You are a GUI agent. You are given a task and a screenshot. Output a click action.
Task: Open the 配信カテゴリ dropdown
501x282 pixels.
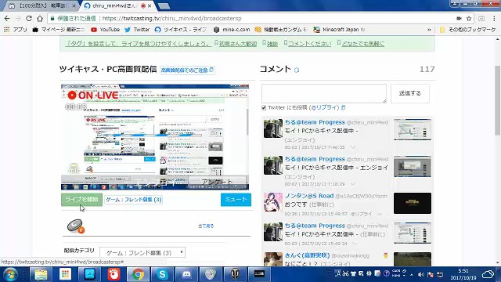click(142, 252)
